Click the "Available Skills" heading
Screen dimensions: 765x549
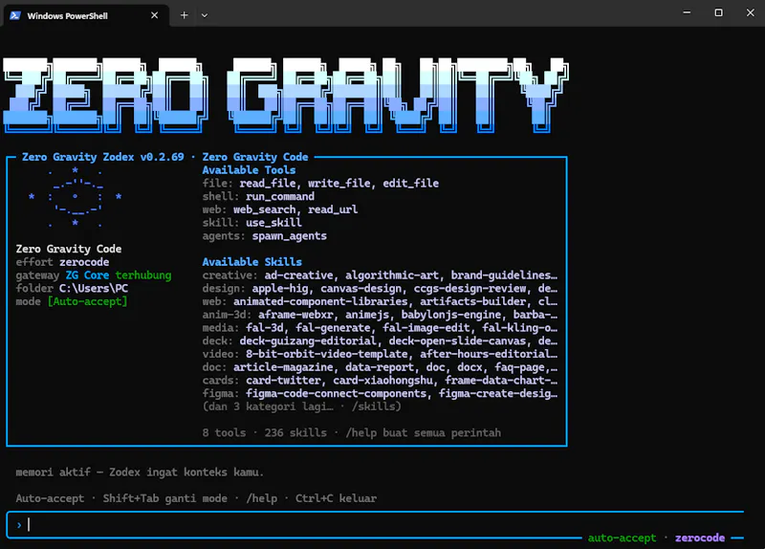click(x=251, y=262)
